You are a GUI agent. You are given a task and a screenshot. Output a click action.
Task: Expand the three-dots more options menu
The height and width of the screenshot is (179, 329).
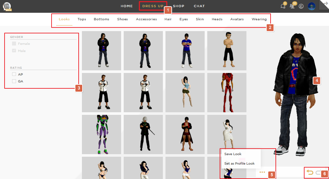coord(262,172)
